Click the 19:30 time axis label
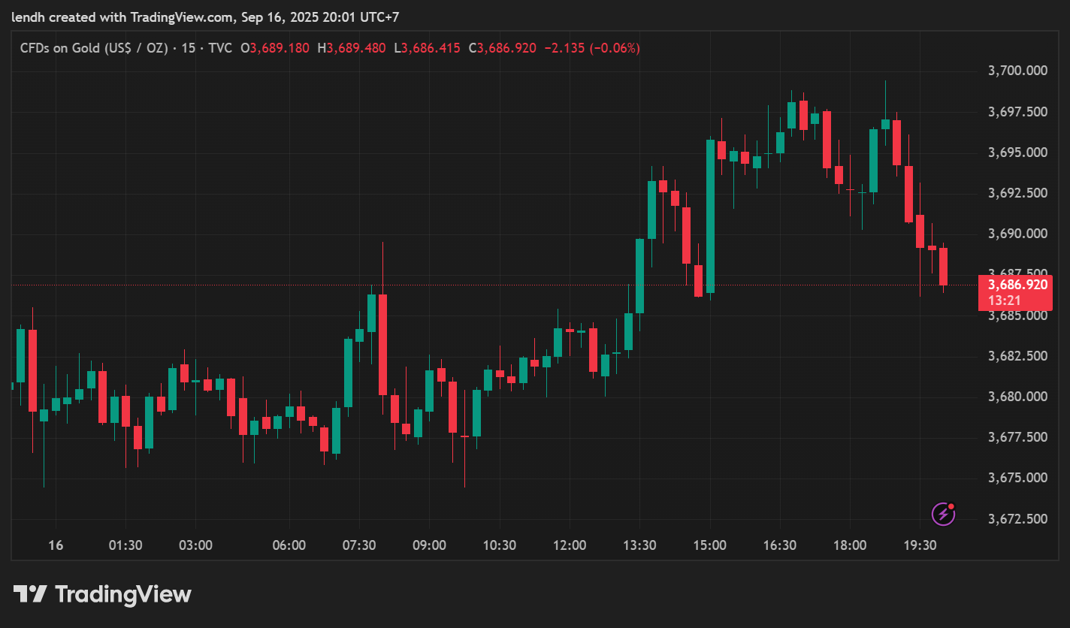This screenshot has width=1070, height=628. pyautogui.click(x=920, y=545)
